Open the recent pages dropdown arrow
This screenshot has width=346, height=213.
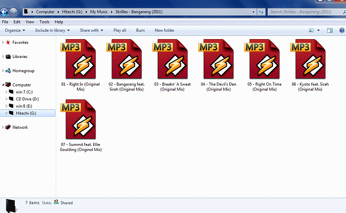click(20, 12)
